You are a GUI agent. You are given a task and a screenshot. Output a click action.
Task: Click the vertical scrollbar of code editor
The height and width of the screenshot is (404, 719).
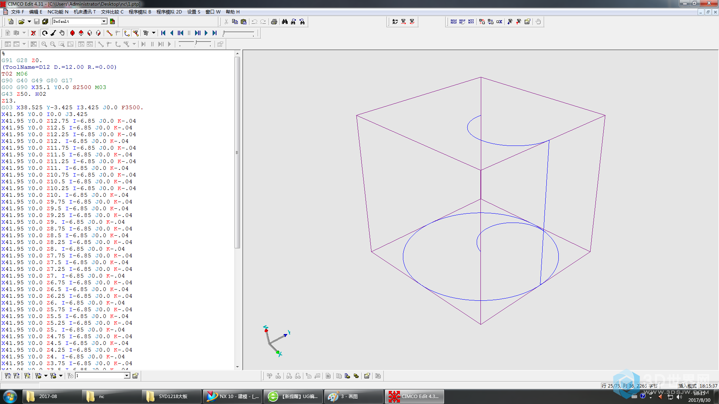point(237,153)
